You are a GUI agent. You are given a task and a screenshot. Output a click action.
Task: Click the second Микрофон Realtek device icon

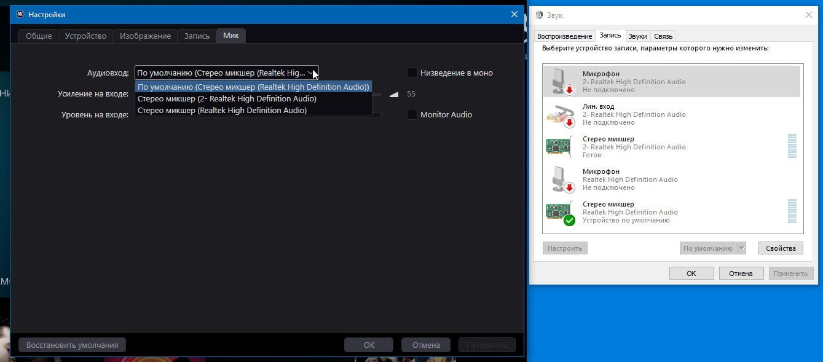[x=560, y=179]
